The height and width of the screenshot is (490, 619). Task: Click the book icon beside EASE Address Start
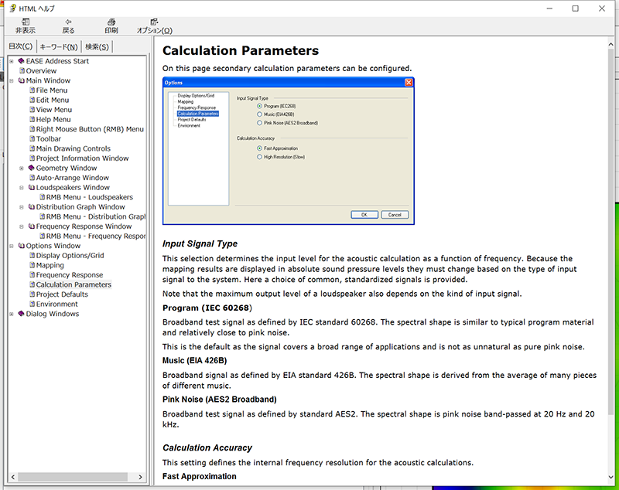pyautogui.click(x=22, y=61)
